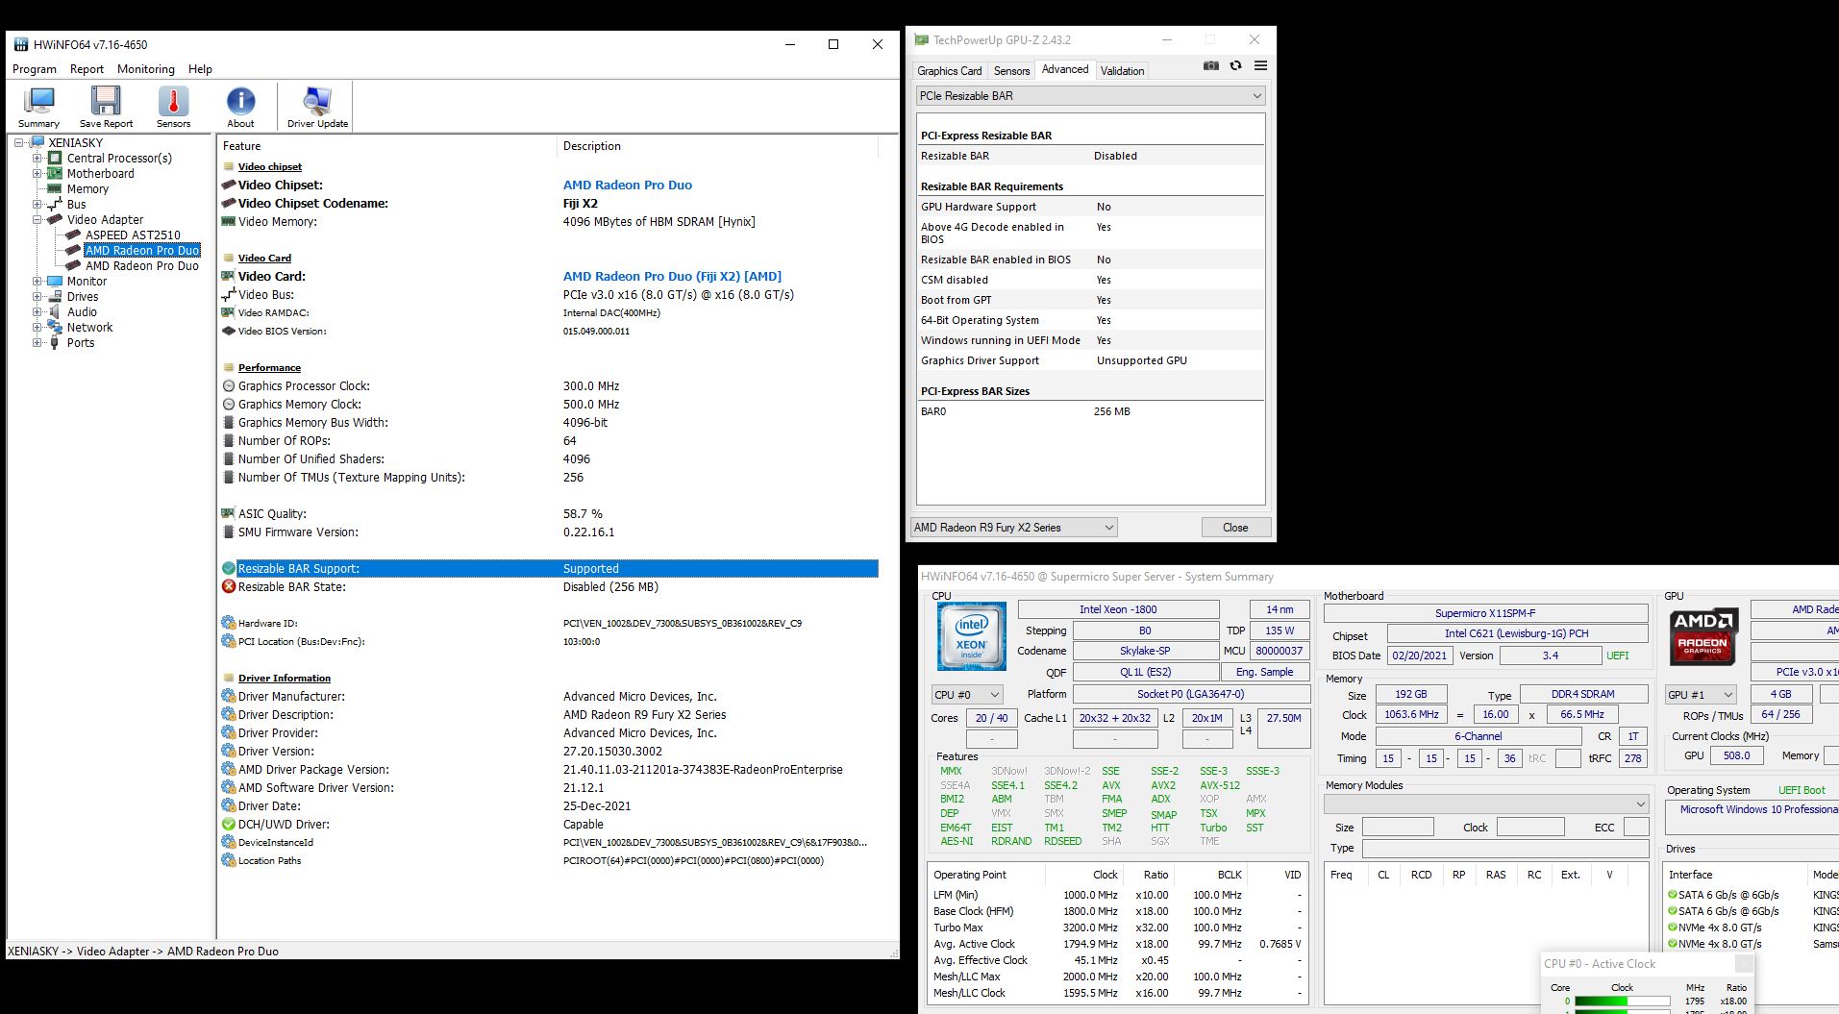Select second AMD Radeon Pro Duo tree entry

point(141,265)
